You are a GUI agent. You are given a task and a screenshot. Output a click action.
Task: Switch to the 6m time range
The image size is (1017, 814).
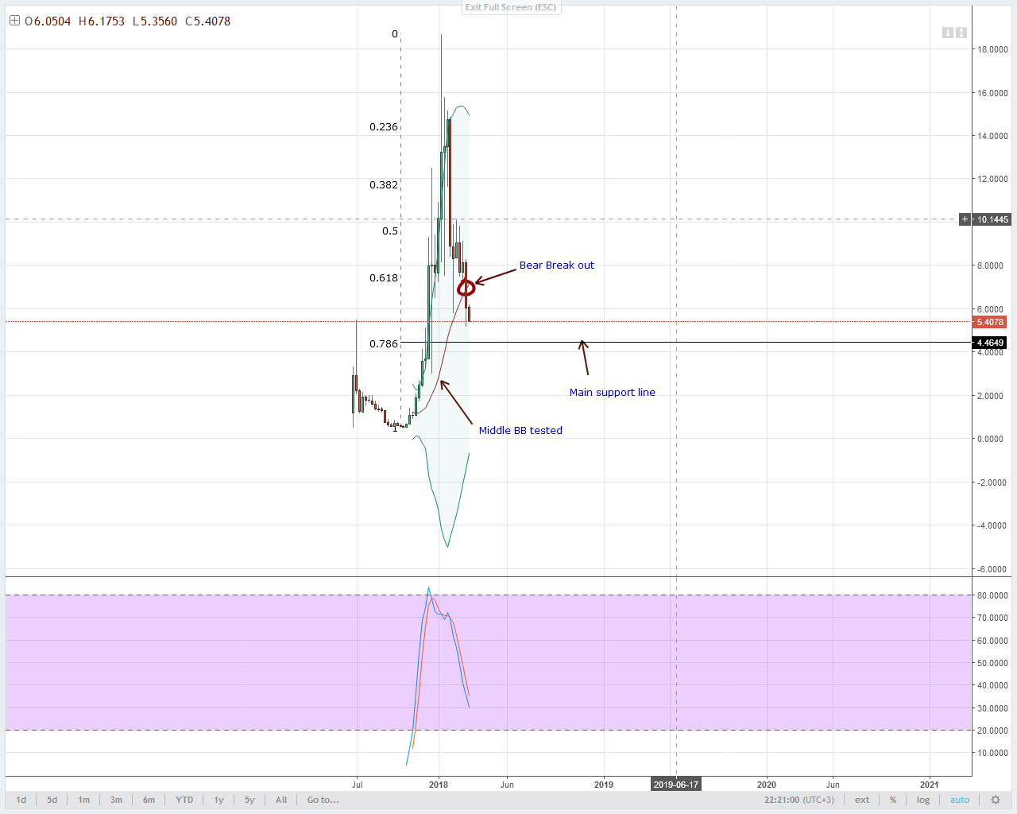[x=149, y=800]
